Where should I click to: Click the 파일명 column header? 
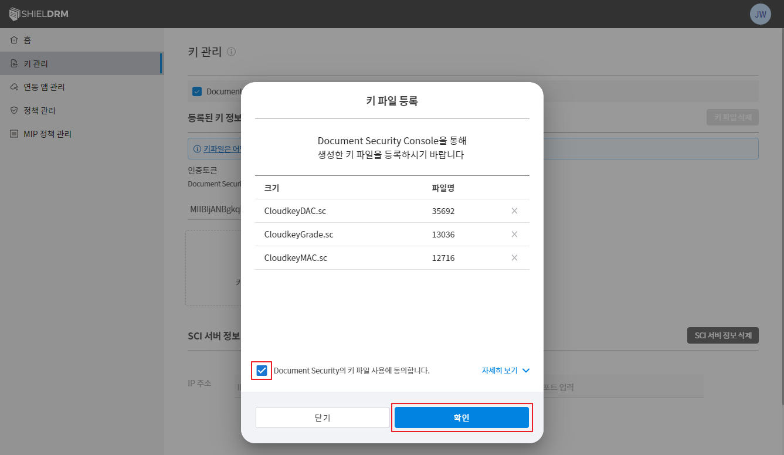(443, 188)
